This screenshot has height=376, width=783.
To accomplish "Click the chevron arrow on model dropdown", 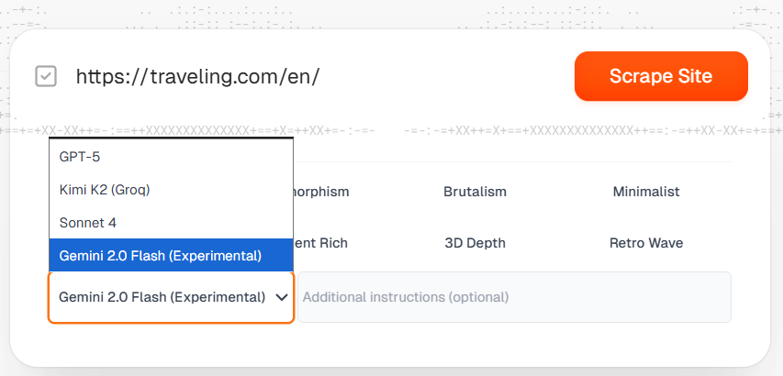I will tap(282, 297).
